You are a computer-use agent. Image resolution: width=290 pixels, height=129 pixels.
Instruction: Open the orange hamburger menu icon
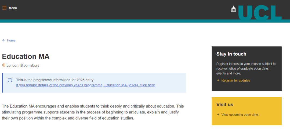point(5,8)
